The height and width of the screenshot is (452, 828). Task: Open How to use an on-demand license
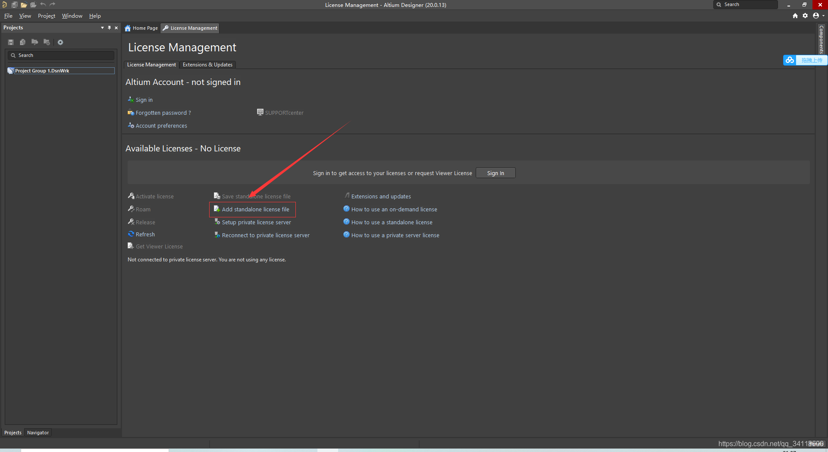394,209
